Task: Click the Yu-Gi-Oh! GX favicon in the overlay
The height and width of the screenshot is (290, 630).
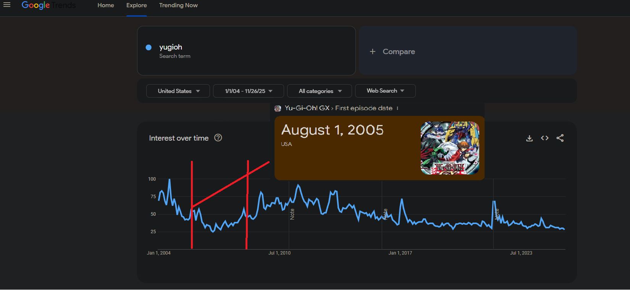Action: click(278, 109)
